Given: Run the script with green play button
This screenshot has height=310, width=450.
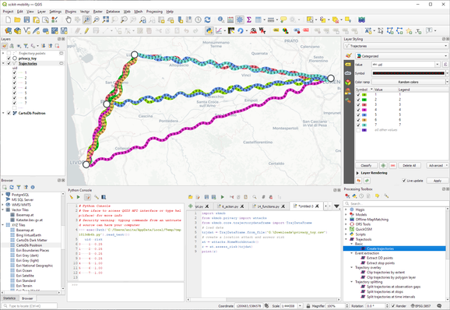Looking at the screenshot, I should tap(222, 197).
